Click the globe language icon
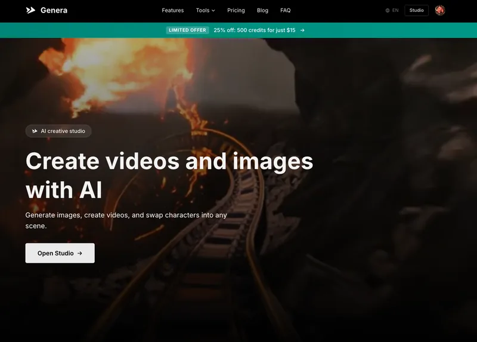Viewport: 477px width, 342px height. (x=388, y=10)
